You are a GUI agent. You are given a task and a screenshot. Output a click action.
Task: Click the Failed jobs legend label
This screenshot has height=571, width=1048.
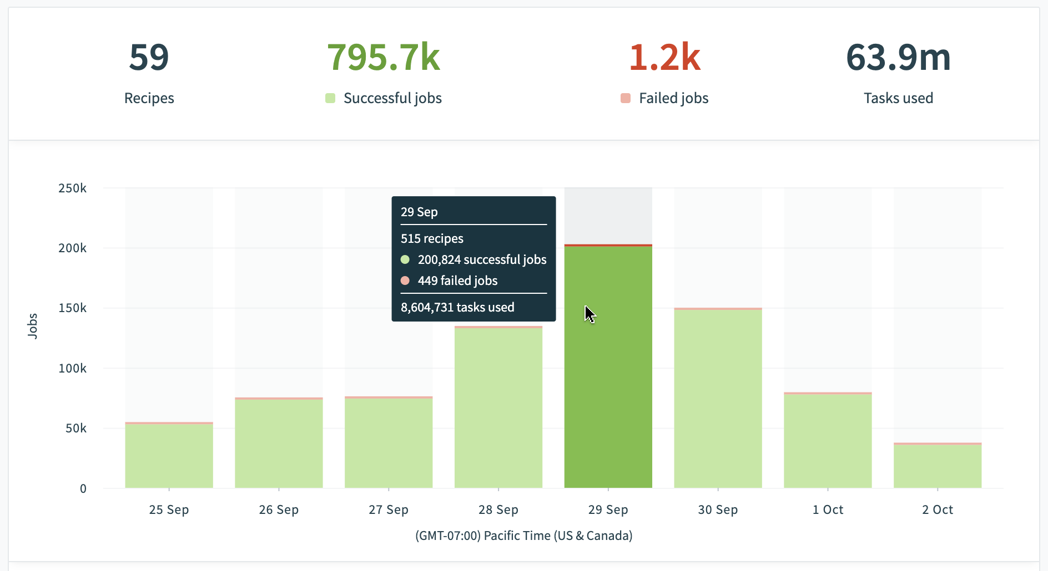pos(673,99)
